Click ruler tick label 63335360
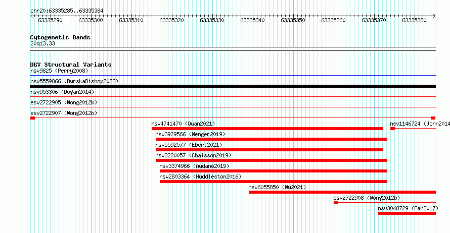The width and height of the screenshot is (450, 233). pyautogui.click(x=334, y=20)
